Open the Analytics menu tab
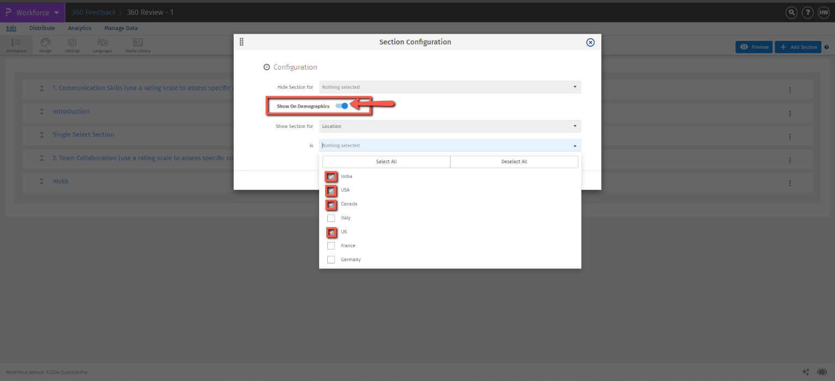Screen dimensions: 835x381 80,28
